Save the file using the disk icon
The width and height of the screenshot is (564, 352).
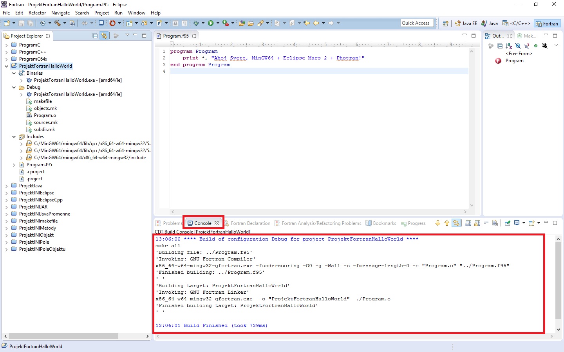[22, 23]
